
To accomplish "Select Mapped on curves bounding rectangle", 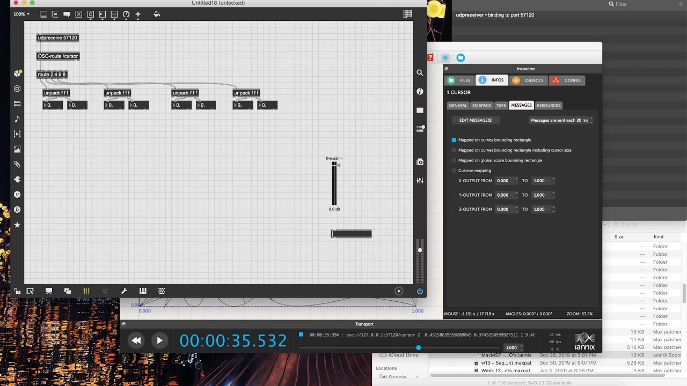I will click(454, 140).
